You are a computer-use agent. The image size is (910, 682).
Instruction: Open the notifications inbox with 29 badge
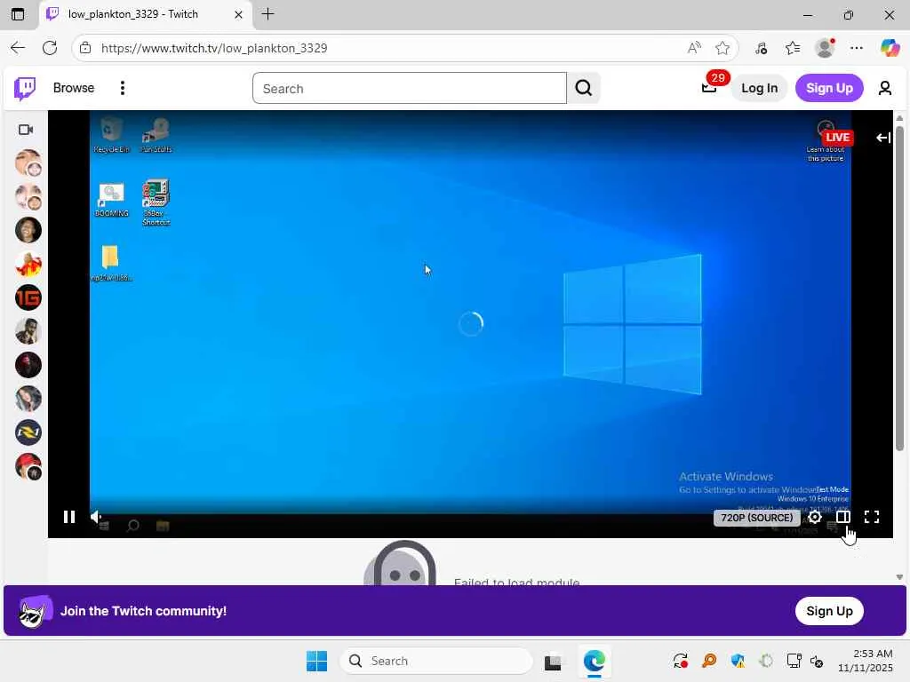click(x=709, y=88)
